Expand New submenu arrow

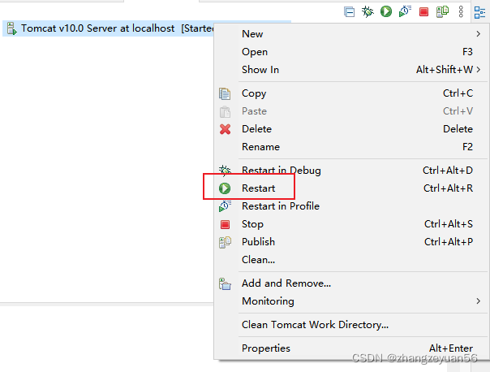click(479, 34)
